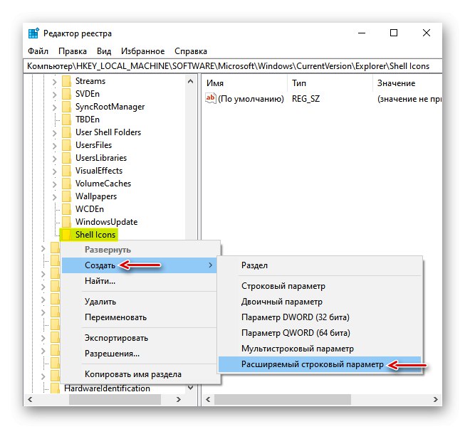This screenshot has width=465, height=429.
Task: Expand the User Shell Folders key
Action: coord(54,133)
